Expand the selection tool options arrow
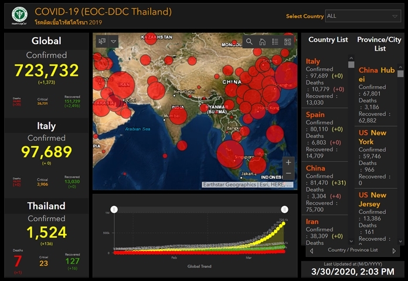408x281 pixels. 114,41
